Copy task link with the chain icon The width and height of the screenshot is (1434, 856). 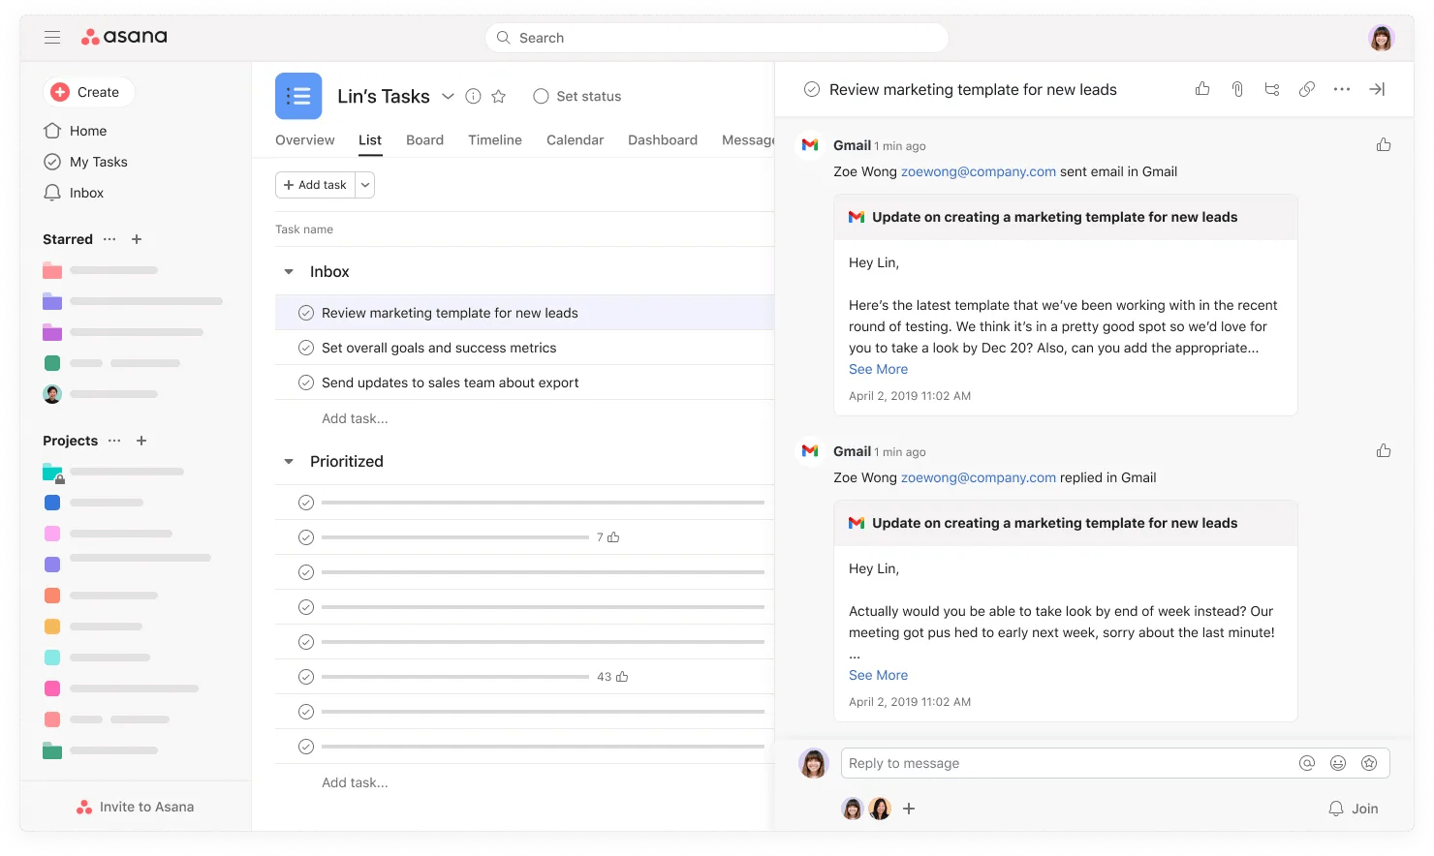point(1307,89)
